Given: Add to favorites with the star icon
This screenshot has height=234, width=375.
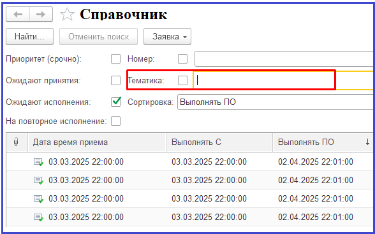Looking at the screenshot, I should pyautogui.click(x=67, y=15).
